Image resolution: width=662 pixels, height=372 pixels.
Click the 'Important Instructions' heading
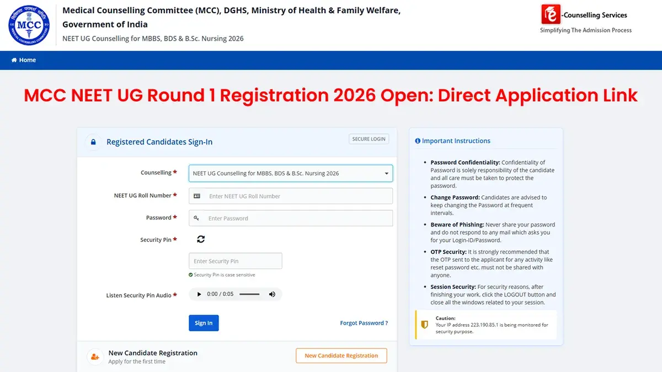click(x=456, y=141)
